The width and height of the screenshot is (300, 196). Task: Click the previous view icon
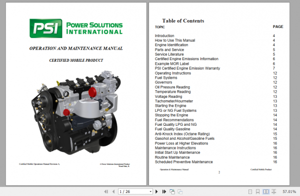[172, 191]
